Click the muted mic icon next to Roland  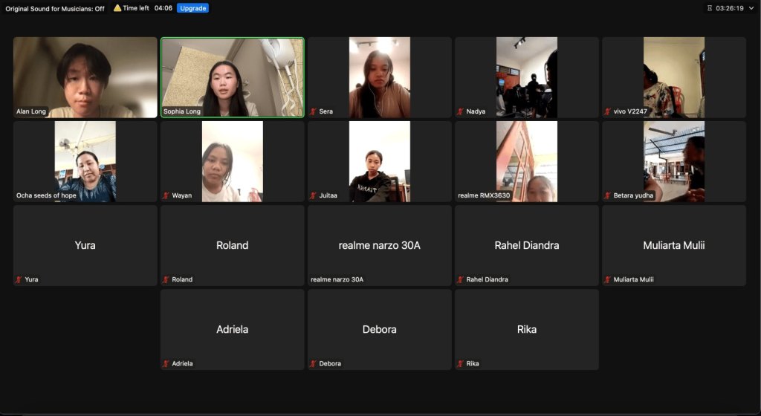(x=166, y=279)
